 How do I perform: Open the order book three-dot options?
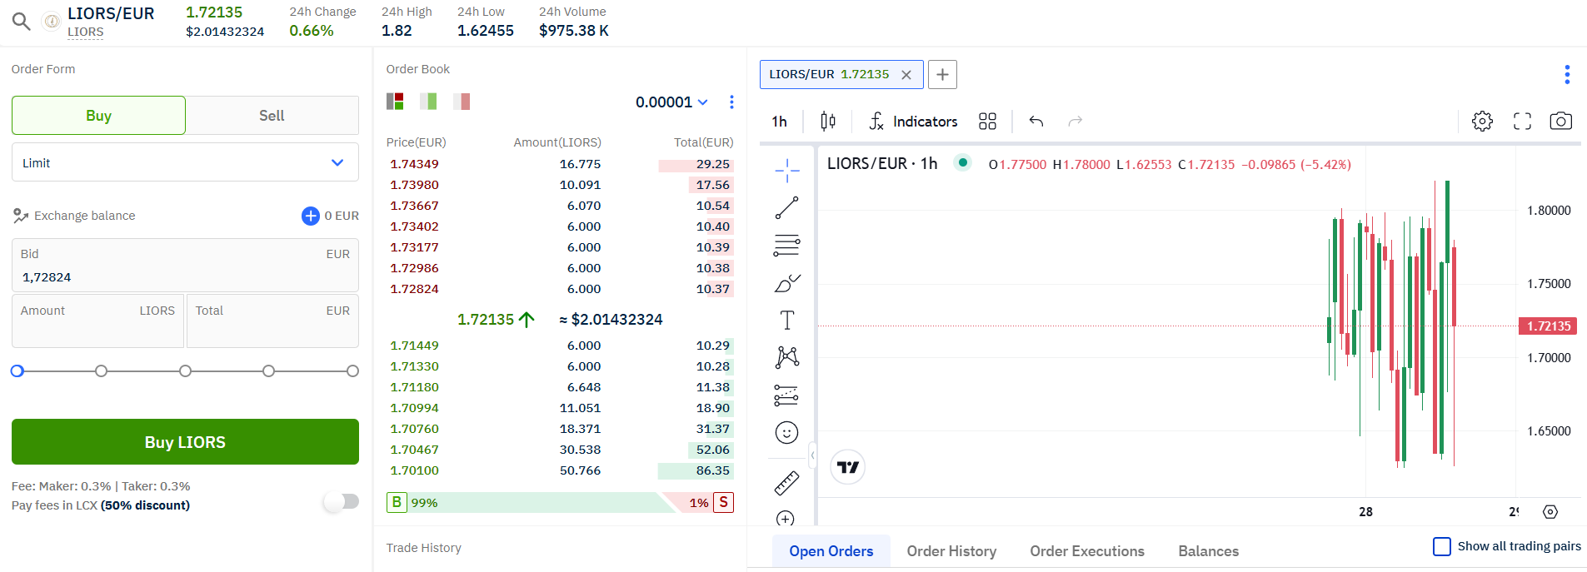[731, 102]
